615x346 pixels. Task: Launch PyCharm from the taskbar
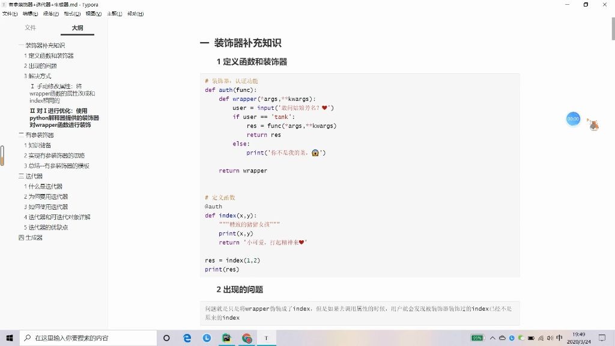click(226, 338)
